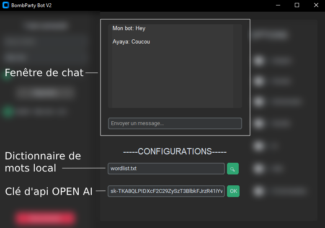
Task: Click the wordlist.txt dictionary path field
Action: pyautogui.click(x=166, y=169)
